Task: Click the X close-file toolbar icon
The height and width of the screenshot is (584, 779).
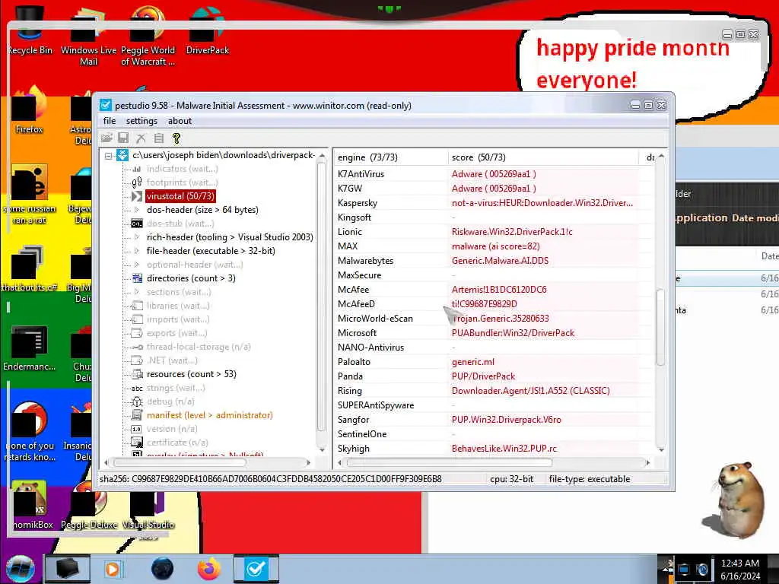Action: click(141, 138)
